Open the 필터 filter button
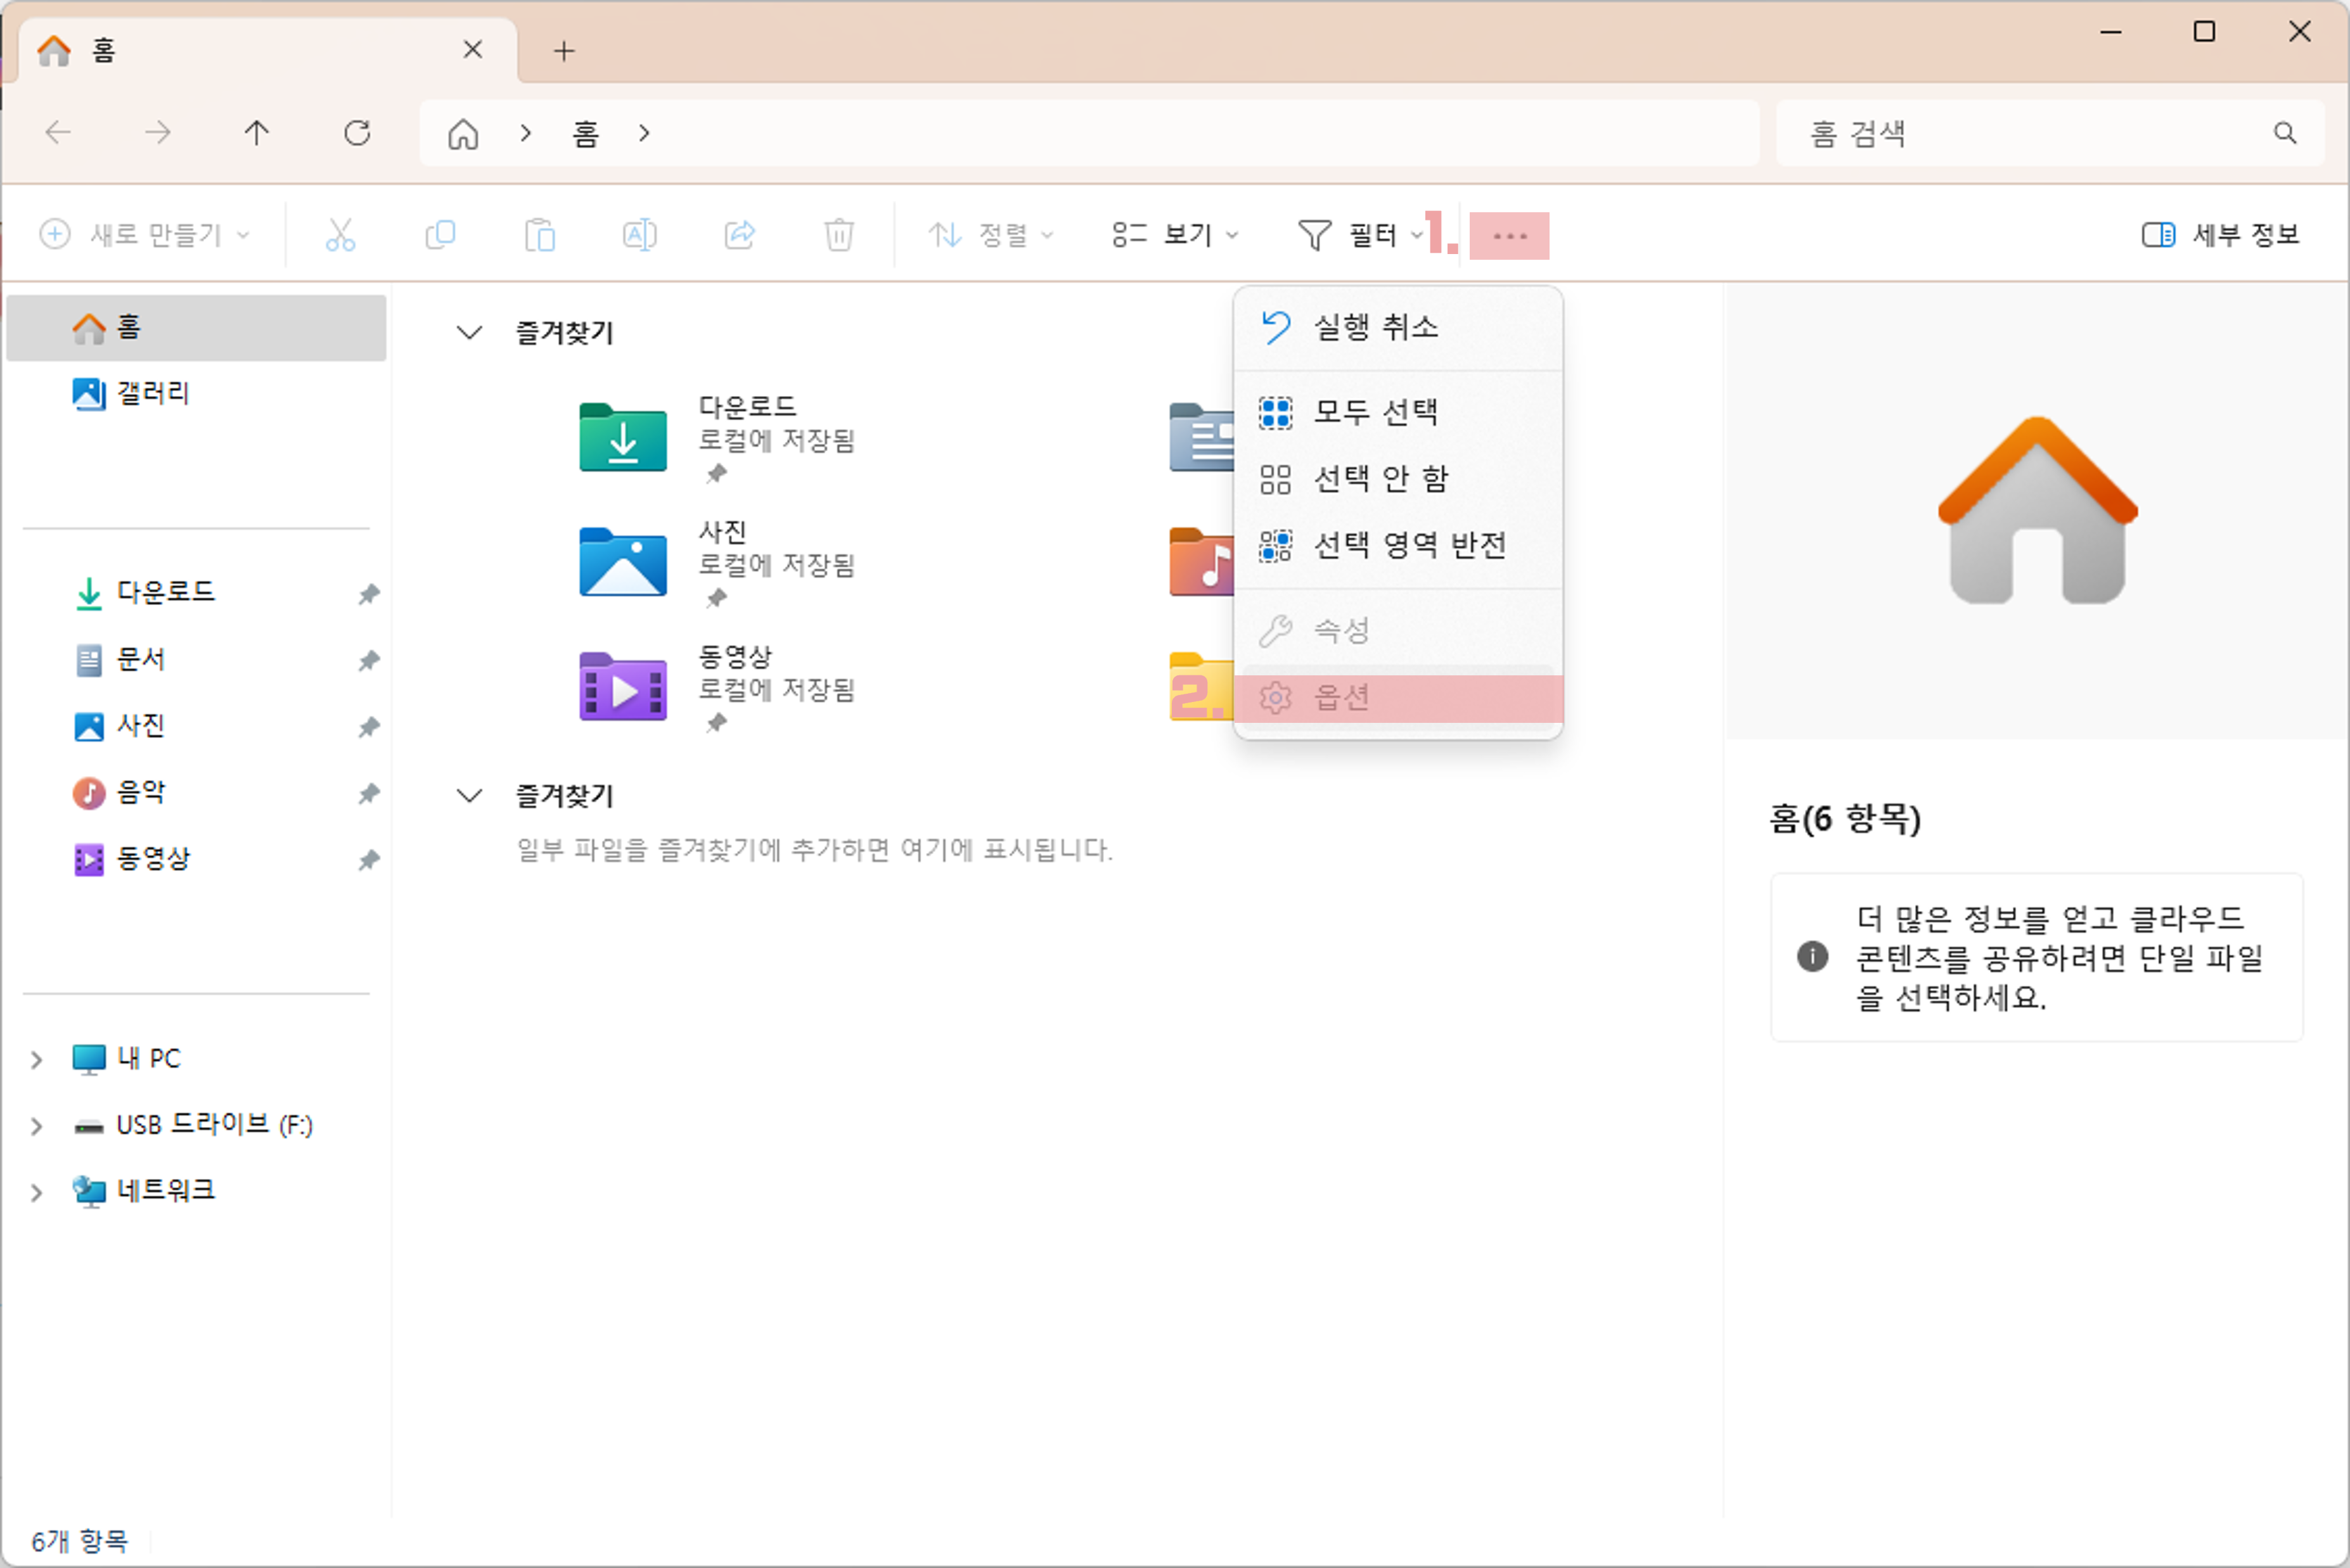The width and height of the screenshot is (2350, 1568). 1358,235
